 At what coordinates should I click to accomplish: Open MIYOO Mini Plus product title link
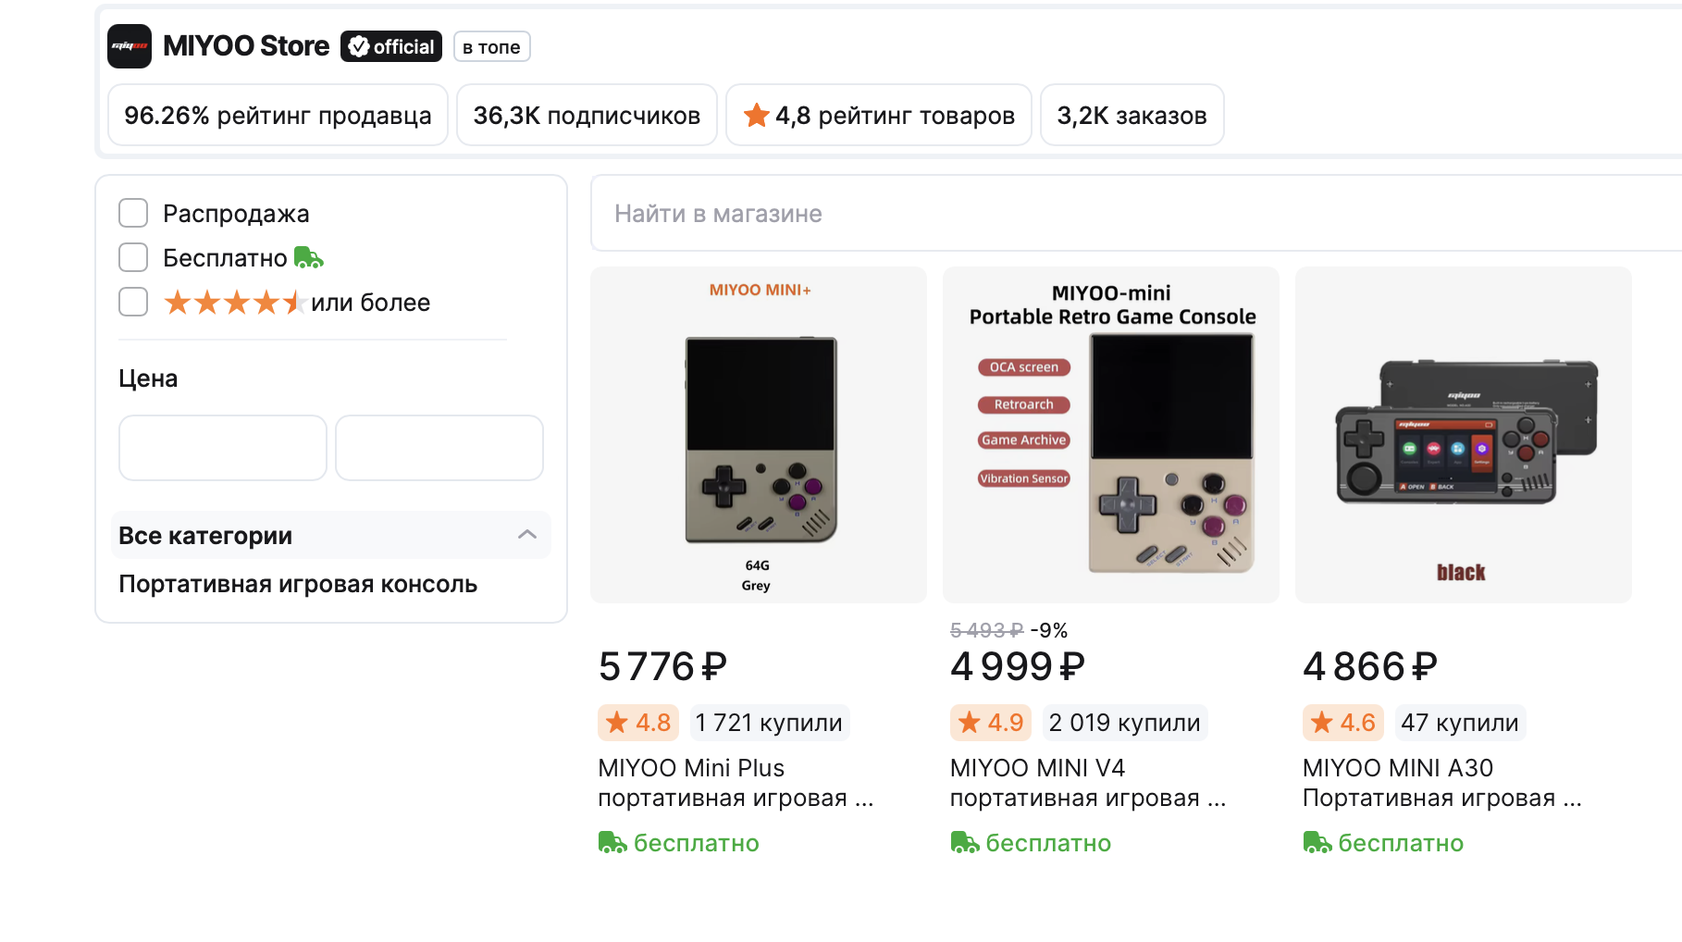point(736,783)
